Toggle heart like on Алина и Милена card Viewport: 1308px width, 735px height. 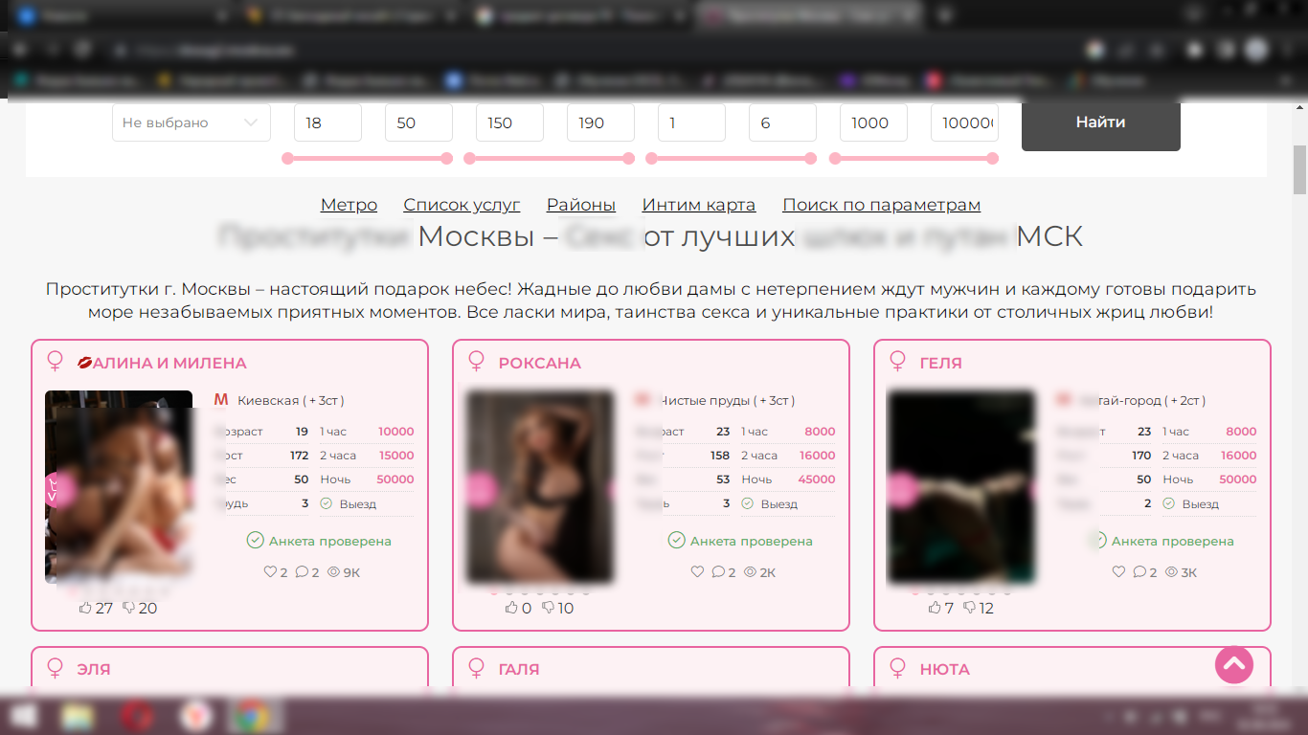(x=270, y=572)
